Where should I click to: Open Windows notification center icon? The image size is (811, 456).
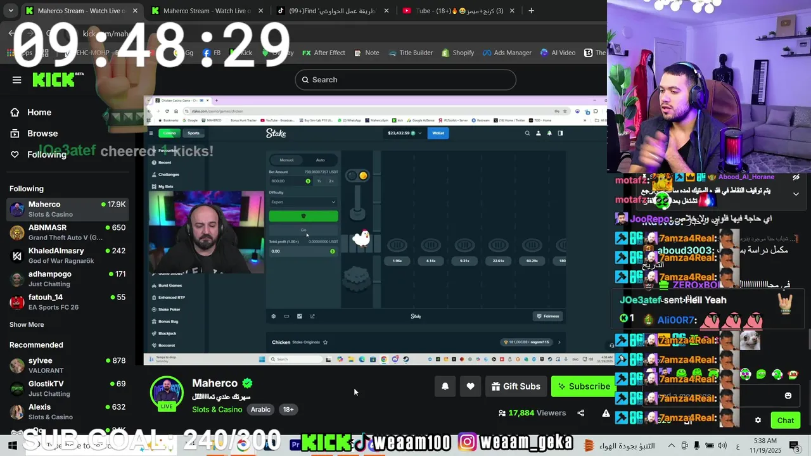(x=795, y=446)
